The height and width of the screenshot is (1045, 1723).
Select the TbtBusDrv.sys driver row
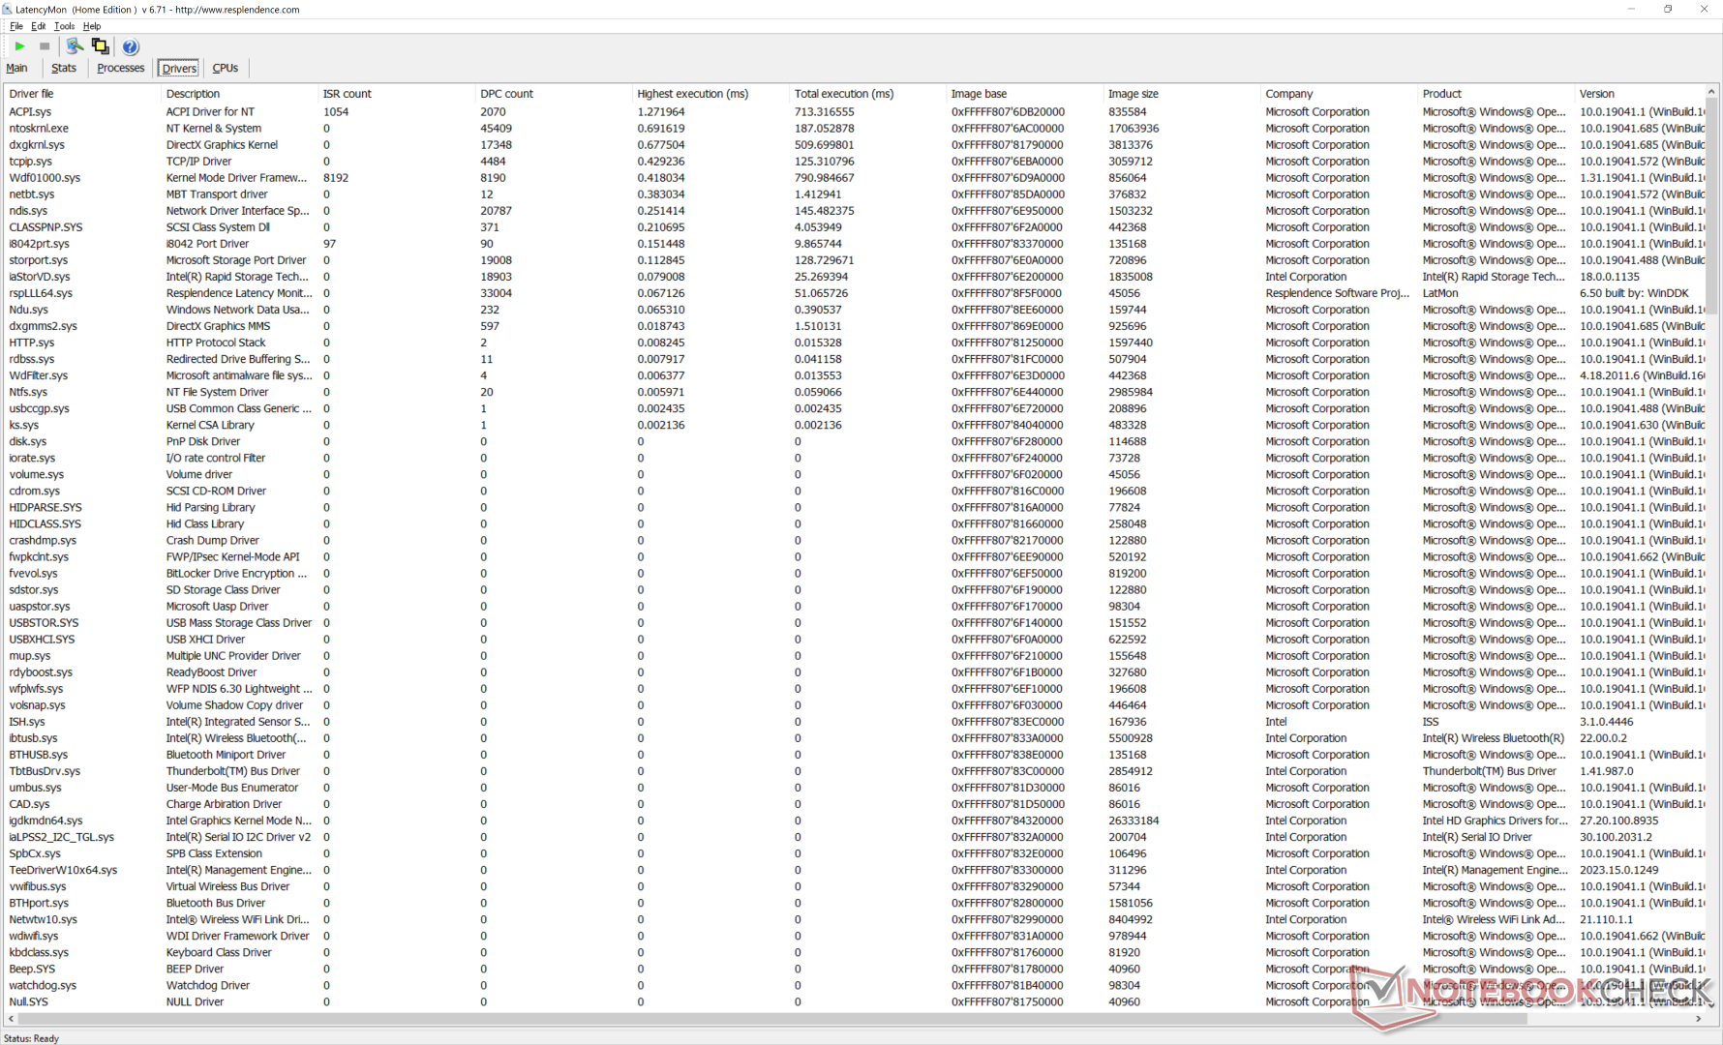click(x=856, y=771)
